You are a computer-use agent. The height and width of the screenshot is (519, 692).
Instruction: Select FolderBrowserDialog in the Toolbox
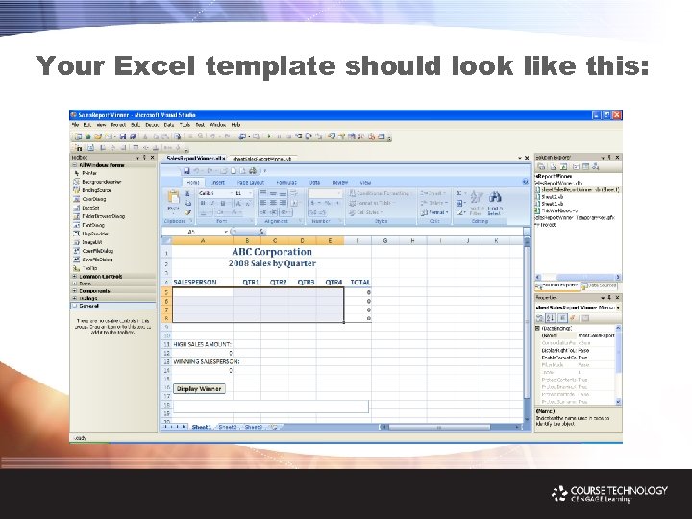click(99, 216)
